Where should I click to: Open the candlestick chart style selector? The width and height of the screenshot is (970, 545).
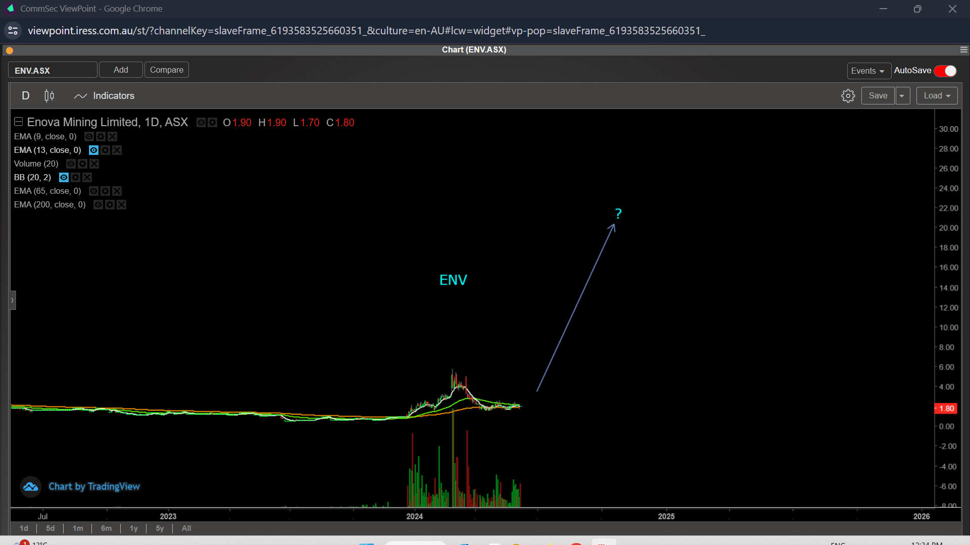click(x=49, y=96)
